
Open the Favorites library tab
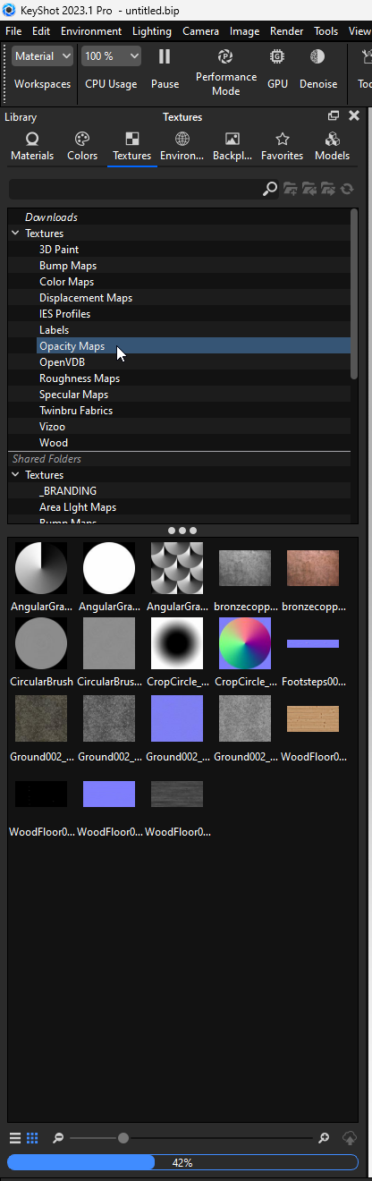(x=283, y=147)
